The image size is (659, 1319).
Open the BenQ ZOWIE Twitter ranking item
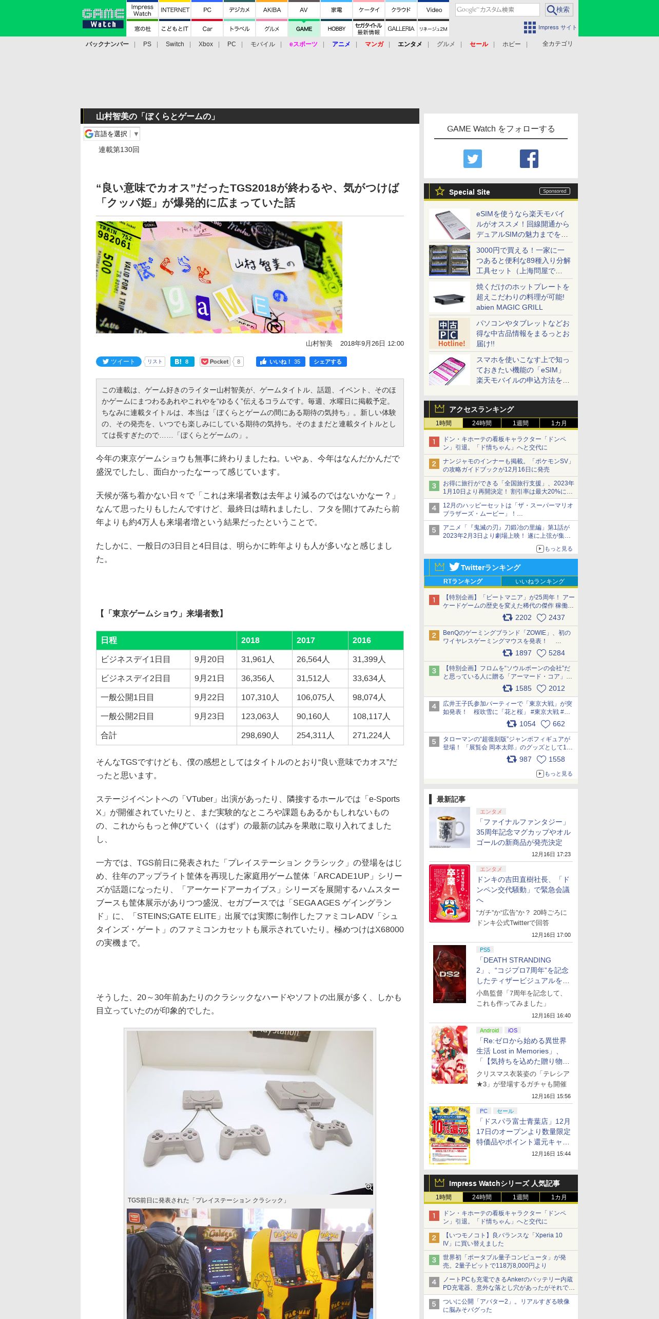click(507, 637)
